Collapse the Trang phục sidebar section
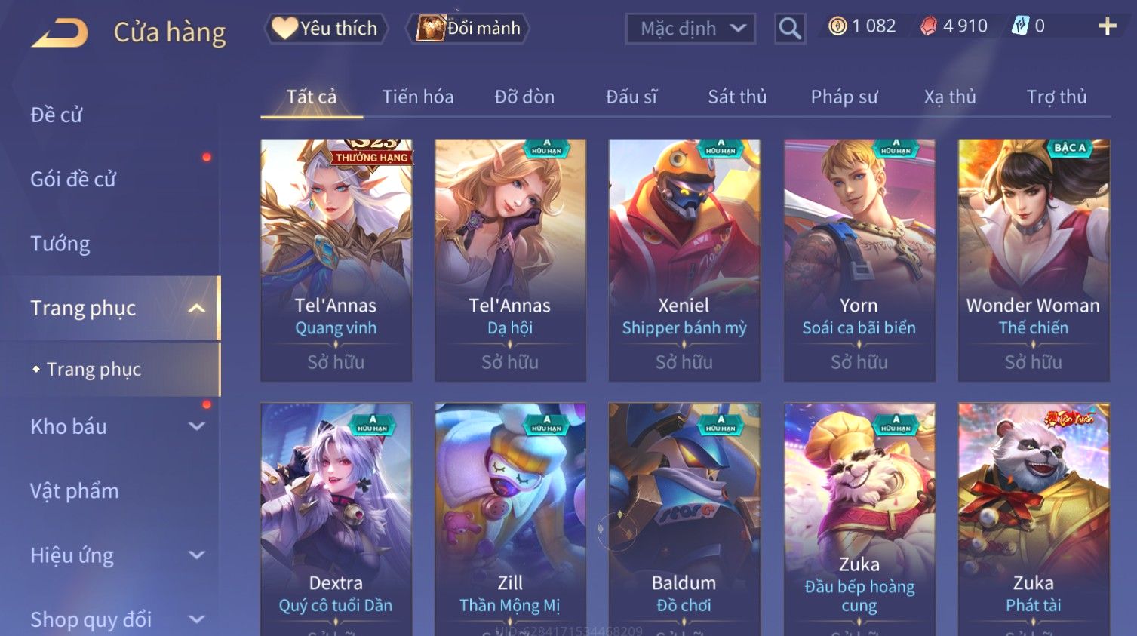Viewport: 1137px width, 636px height. [x=197, y=308]
